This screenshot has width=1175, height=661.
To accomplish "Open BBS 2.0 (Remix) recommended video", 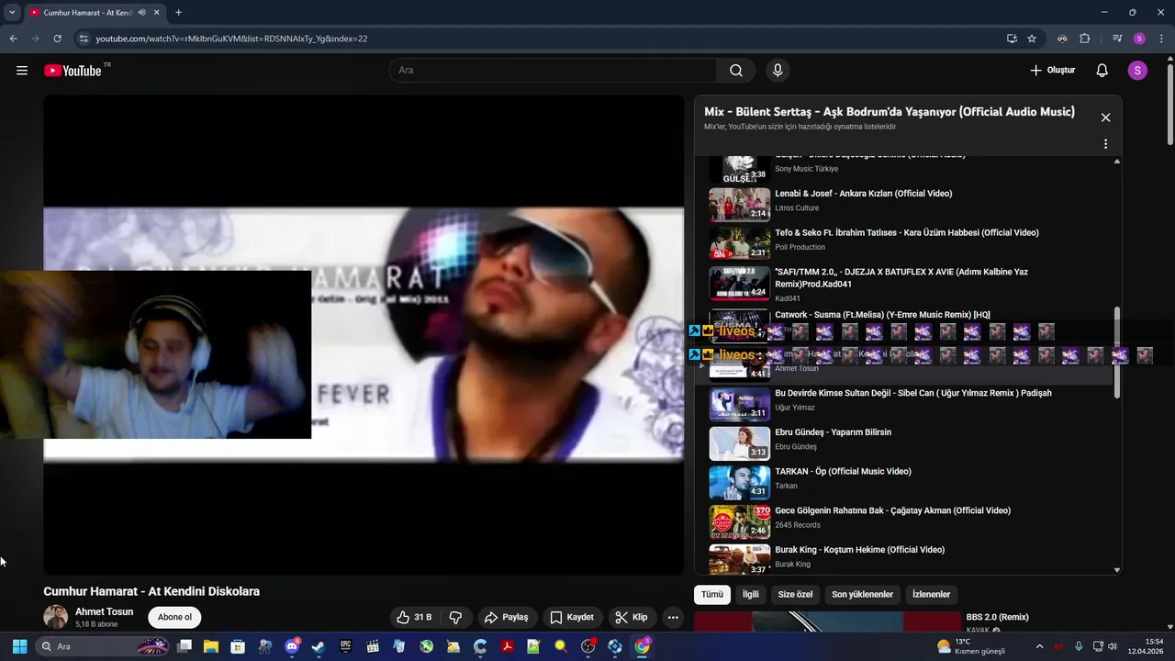I will pyautogui.click(x=997, y=617).
